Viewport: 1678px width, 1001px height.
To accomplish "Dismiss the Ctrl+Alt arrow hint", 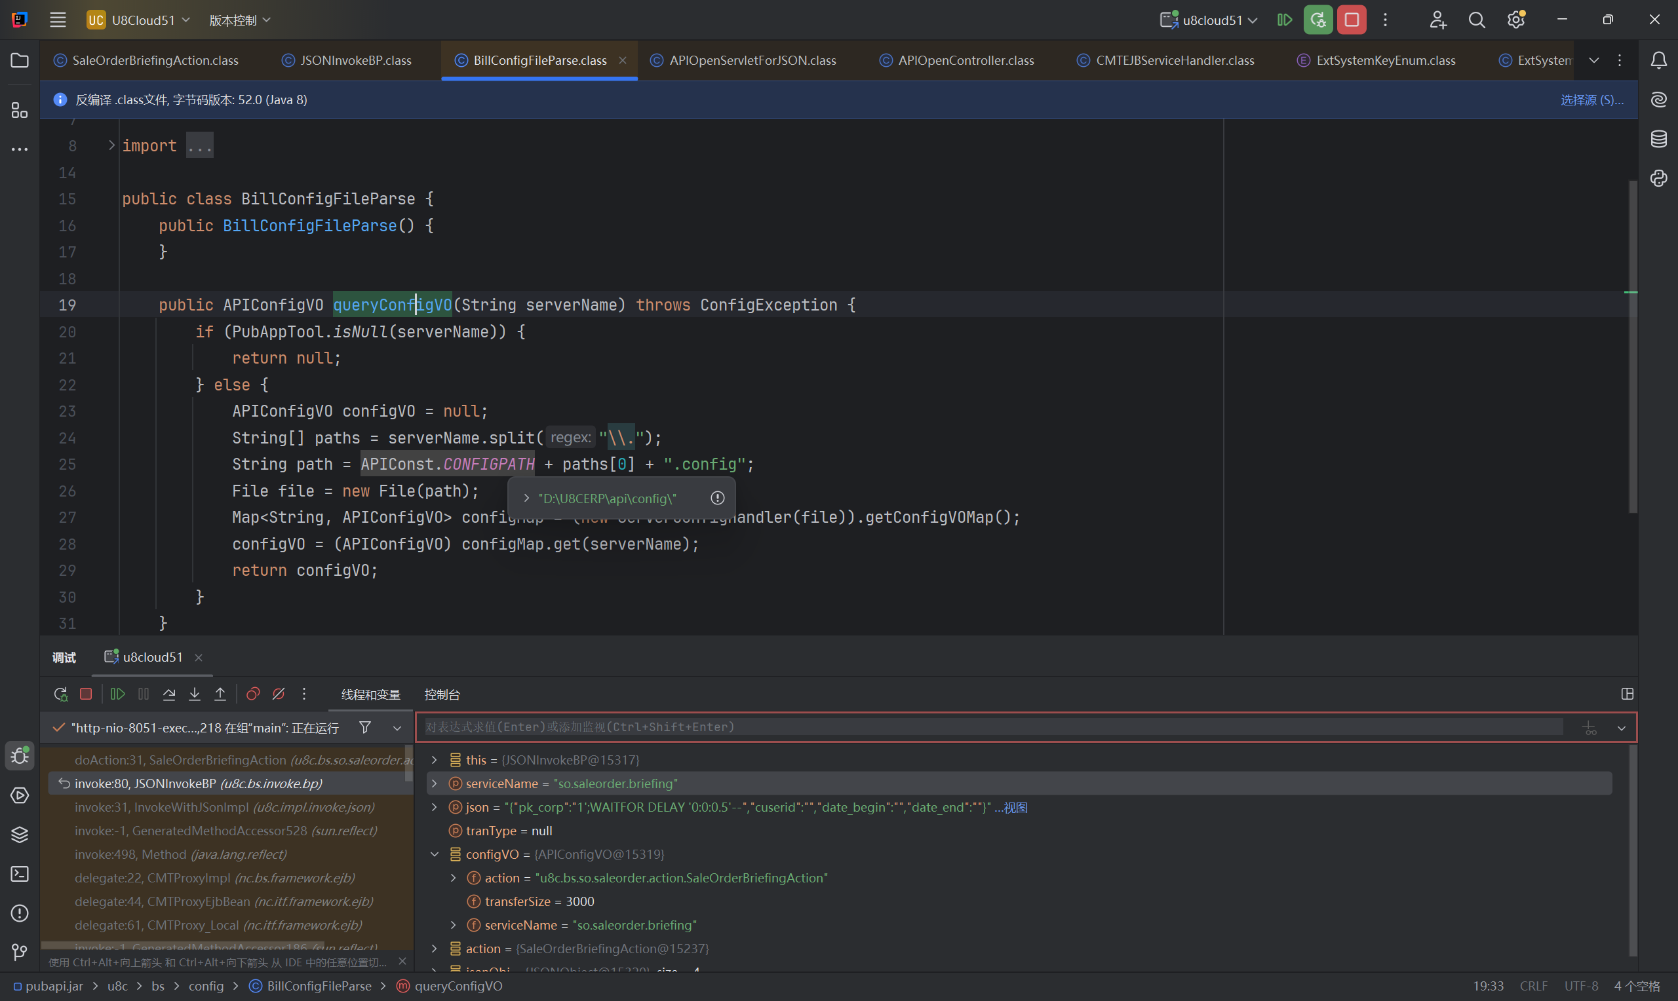I will 402,961.
